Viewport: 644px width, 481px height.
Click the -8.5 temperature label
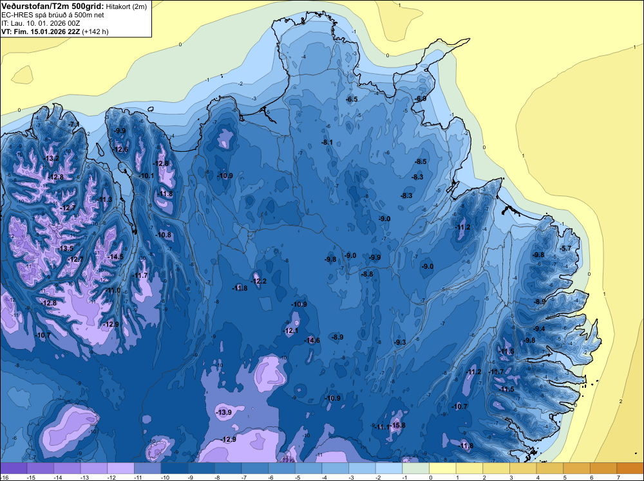tap(421, 161)
